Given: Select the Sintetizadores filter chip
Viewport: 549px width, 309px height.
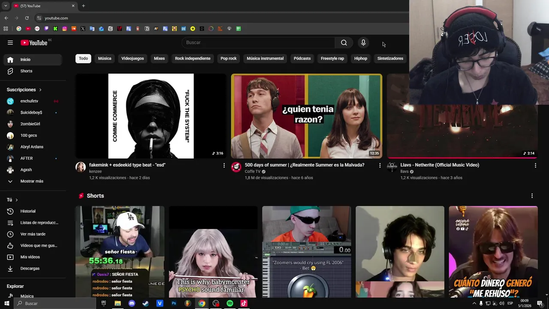Looking at the screenshot, I should tap(390, 58).
